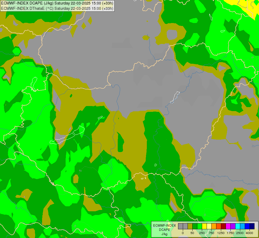Click the legend value 1750
Viewport: 259px width, 238px height.
[230, 233]
